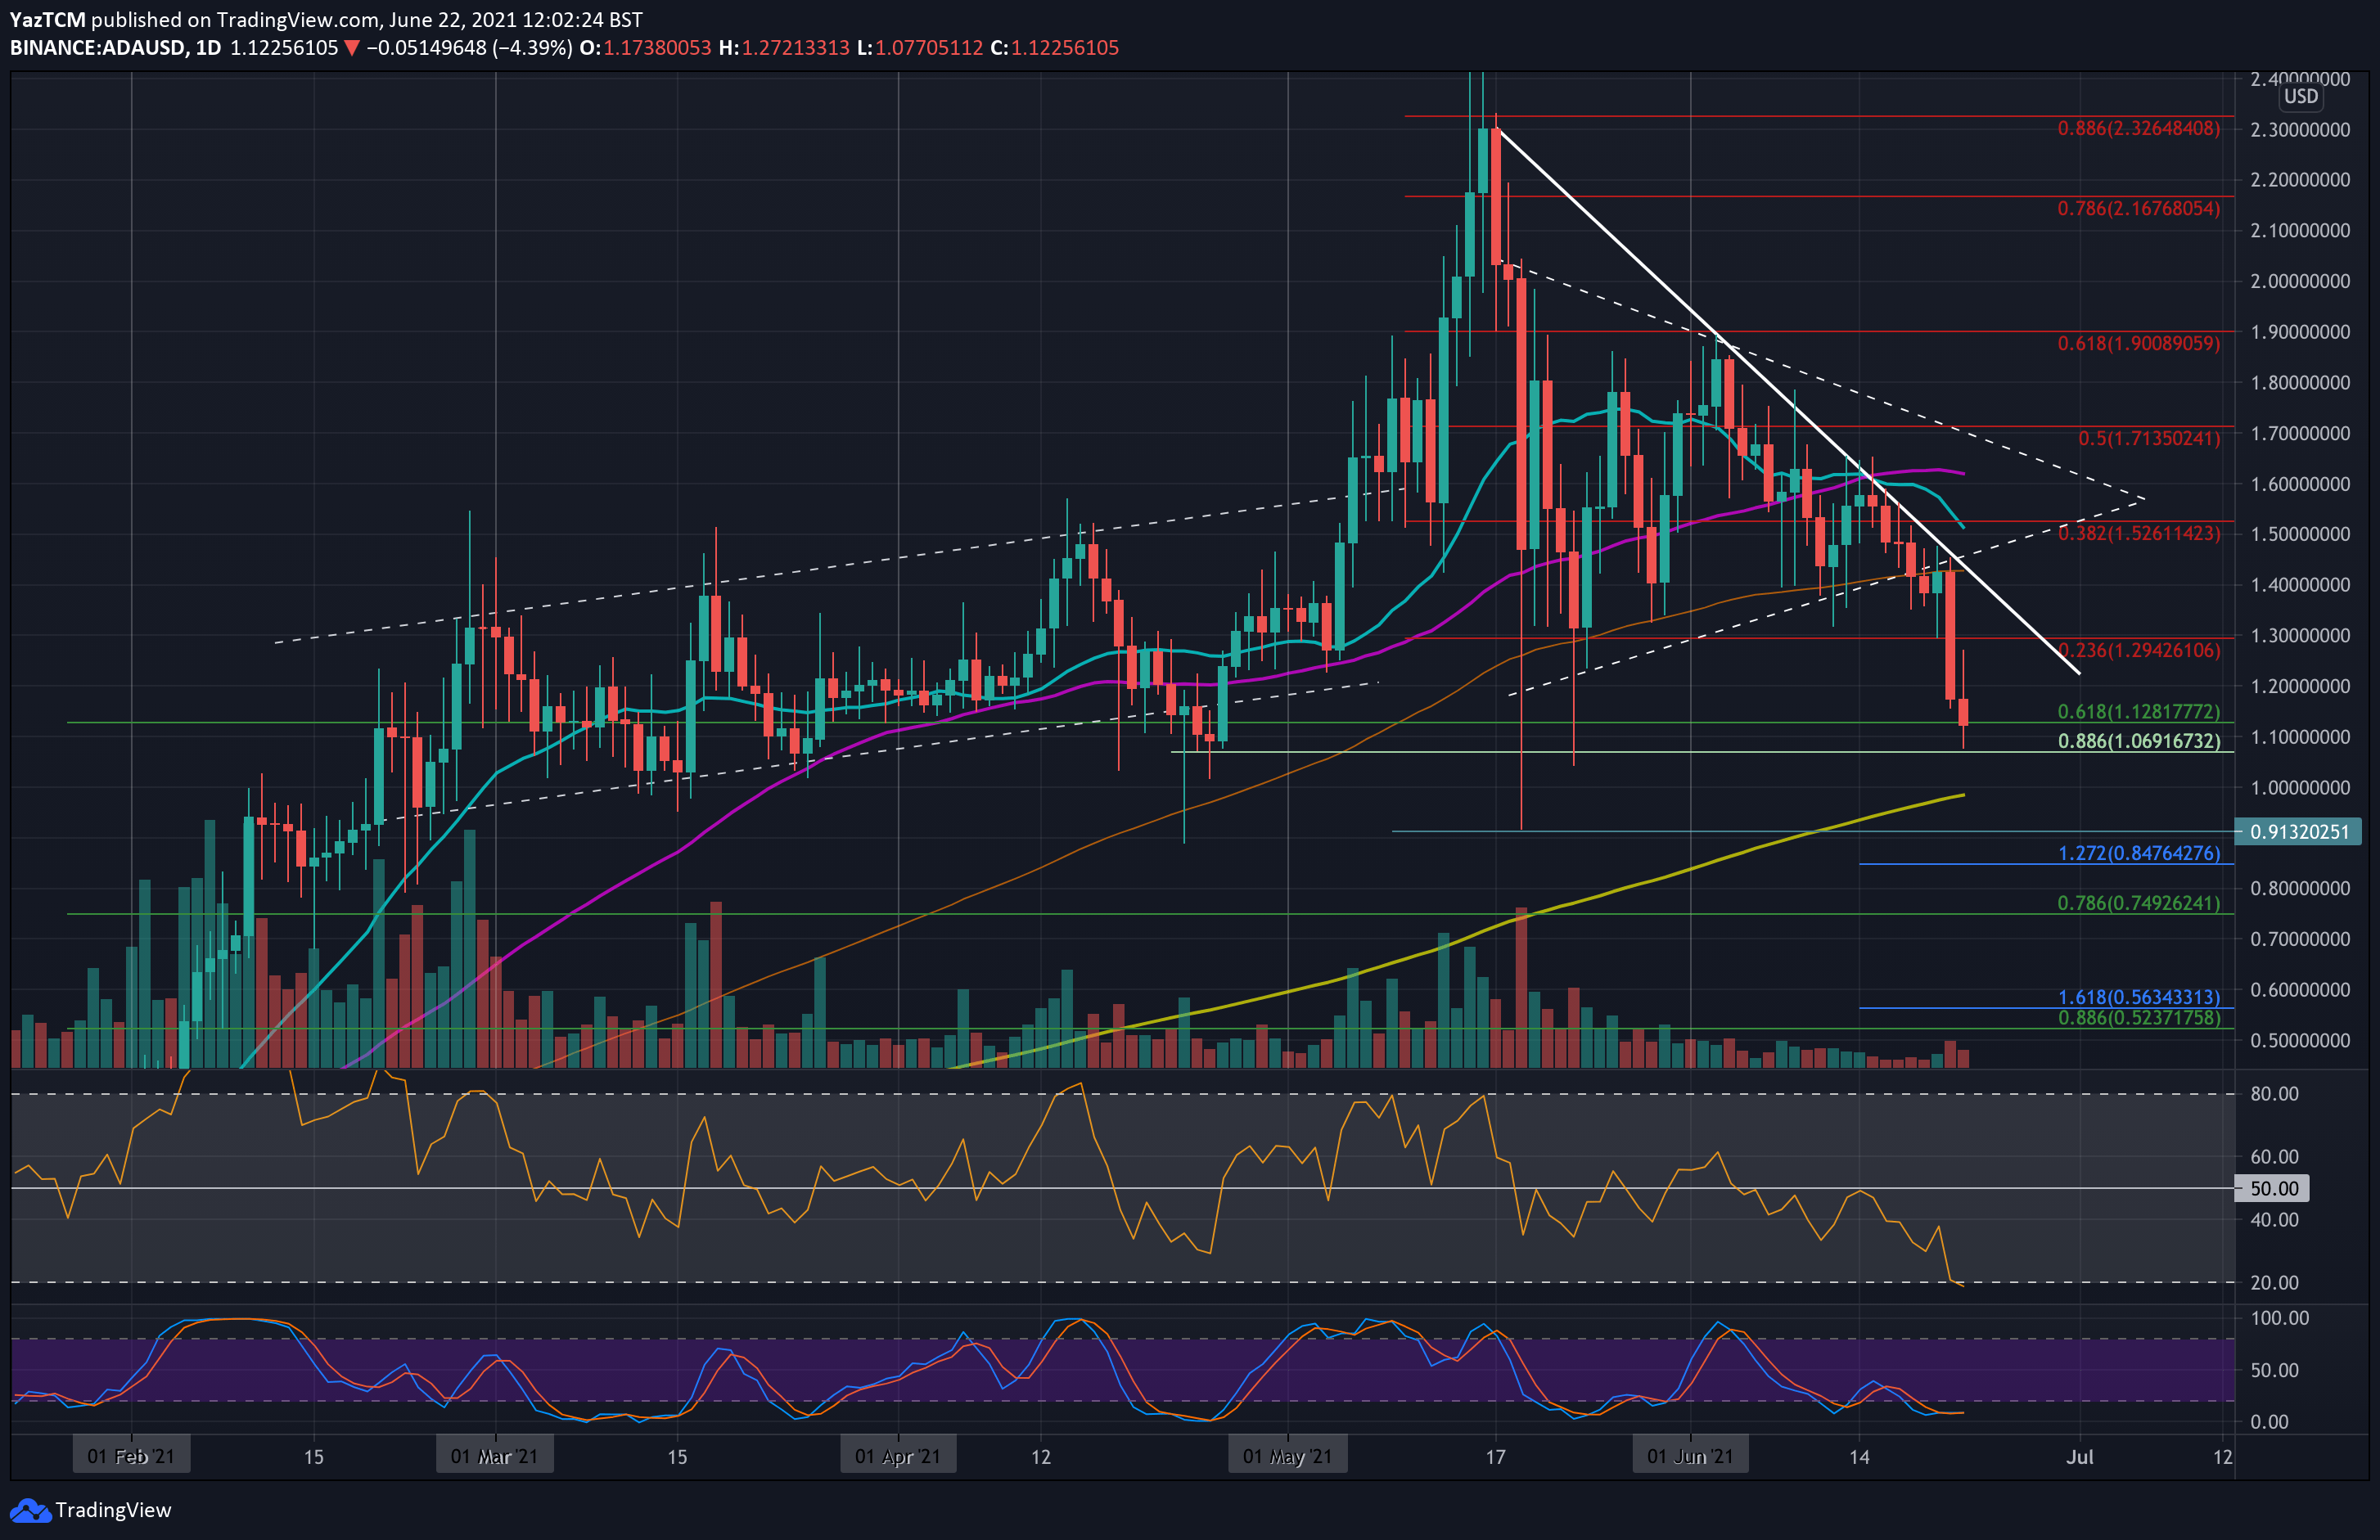Click the 0.91320251 price tag

click(2298, 832)
